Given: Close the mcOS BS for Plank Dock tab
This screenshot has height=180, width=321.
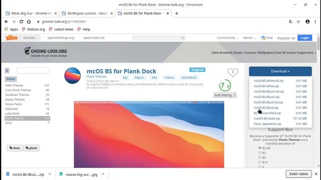Looking at the screenshot, I should pyautogui.click(x=168, y=13).
